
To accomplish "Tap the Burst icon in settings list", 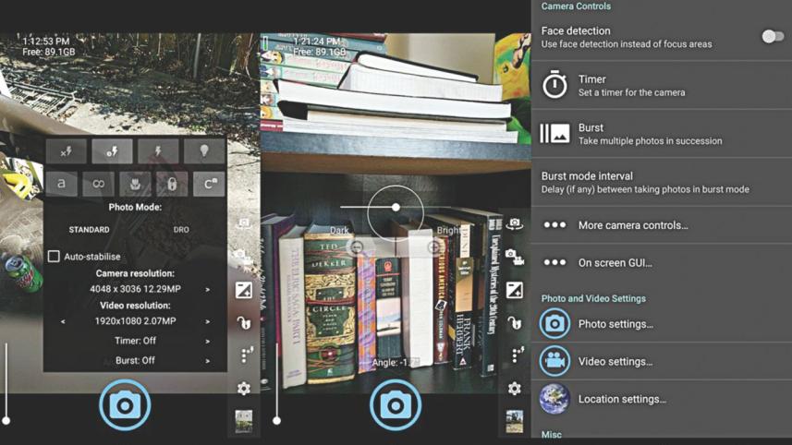I will pyautogui.click(x=554, y=134).
